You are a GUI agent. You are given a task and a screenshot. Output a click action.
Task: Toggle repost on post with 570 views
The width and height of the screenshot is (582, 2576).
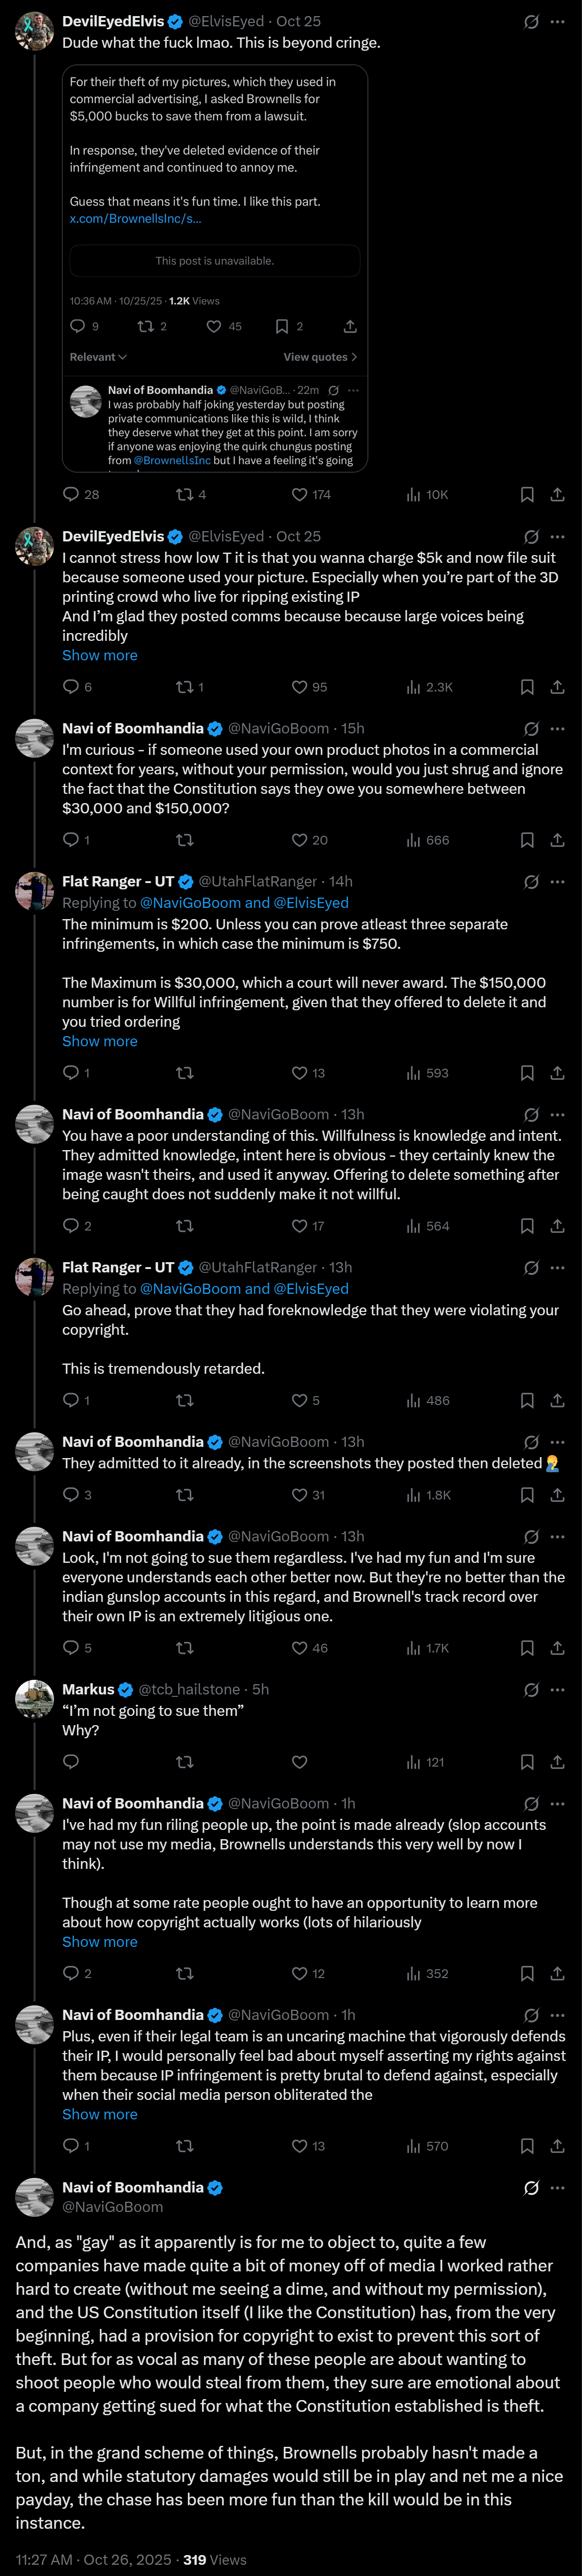[x=185, y=2146]
